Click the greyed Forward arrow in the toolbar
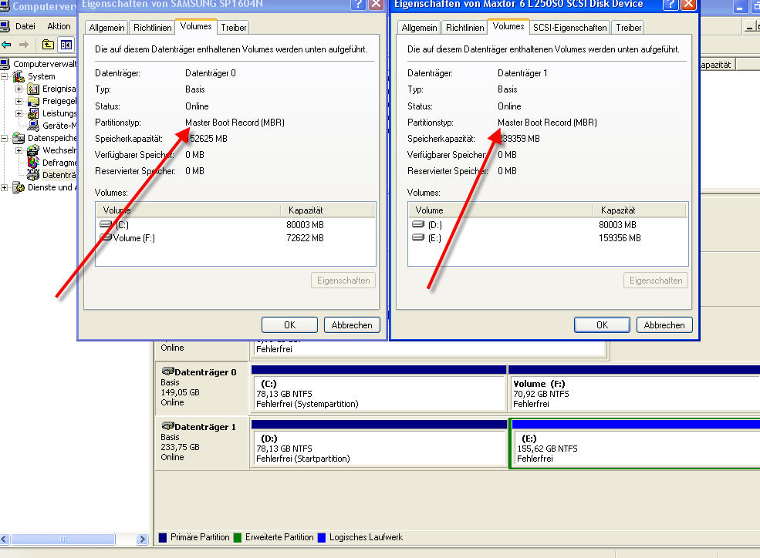The image size is (760, 558). point(24,45)
